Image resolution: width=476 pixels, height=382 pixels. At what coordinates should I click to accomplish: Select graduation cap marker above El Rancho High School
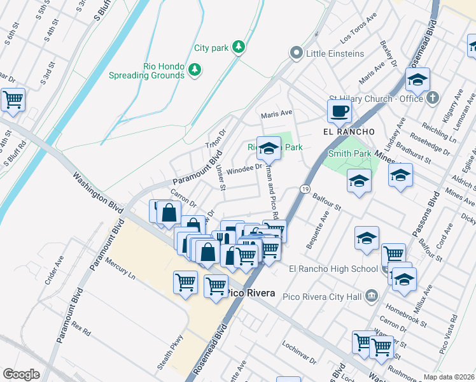point(367,239)
